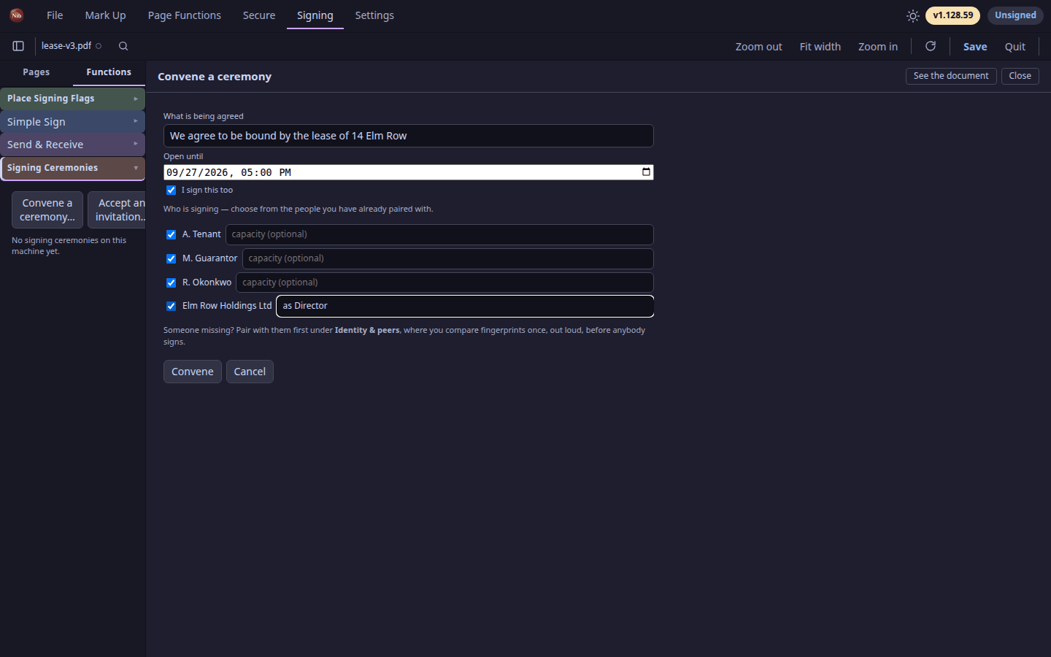Expand the Simple Sign section
Screen dimensions: 1051x657
click(x=72, y=122)
